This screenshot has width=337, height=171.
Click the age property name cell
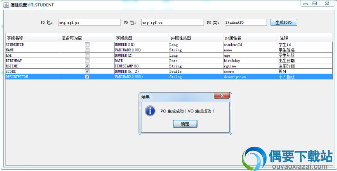(x=250, y=55)
